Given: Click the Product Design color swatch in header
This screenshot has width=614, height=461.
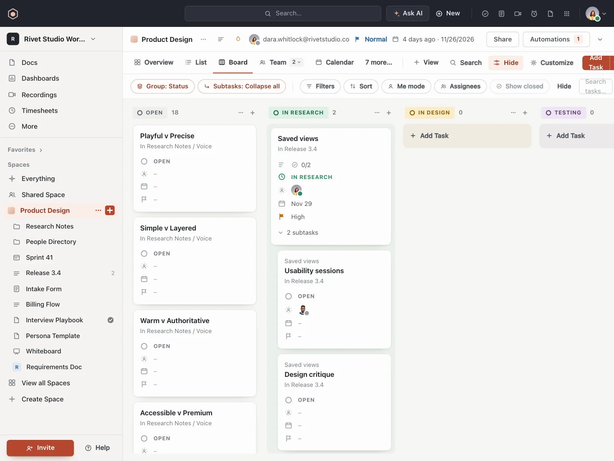Looking at the screenshot, I should [134, 39].
